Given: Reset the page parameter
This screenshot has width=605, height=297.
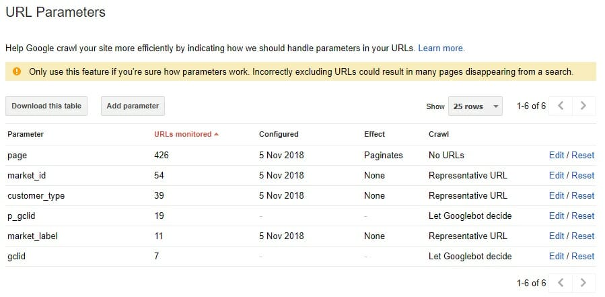Looking at the screenshot, I should [583, 155].
